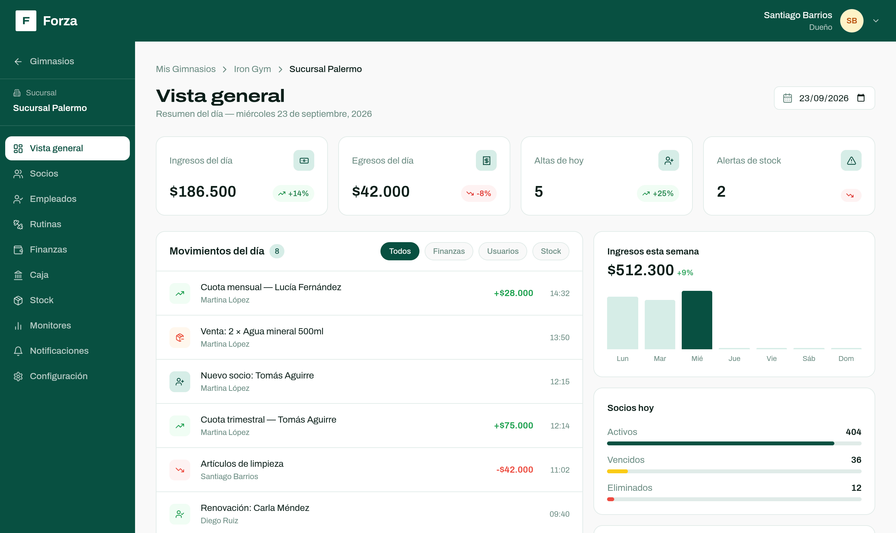Click the +14% change badge
The image size is (896, 533).
coord(293,193)
